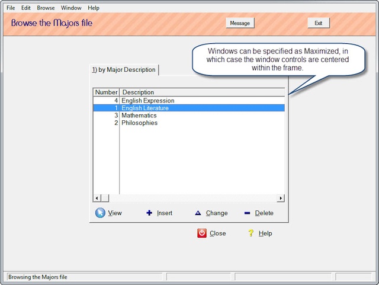Click the Insert plus icon
Viewport: 379px width, 285px height.
point(149,213)
